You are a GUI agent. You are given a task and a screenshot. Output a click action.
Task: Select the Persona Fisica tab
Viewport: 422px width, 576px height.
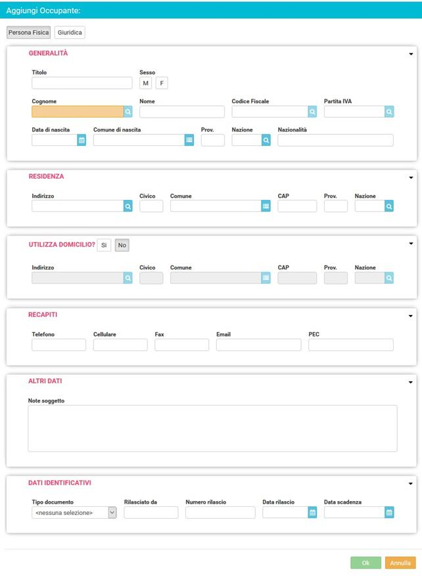point(29,32)
